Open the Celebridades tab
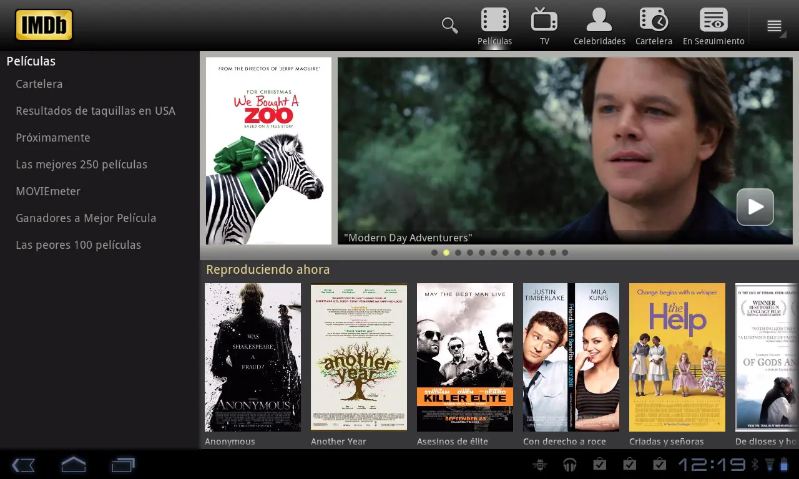This screenshot has width=799, height=479. pos(599,27)
